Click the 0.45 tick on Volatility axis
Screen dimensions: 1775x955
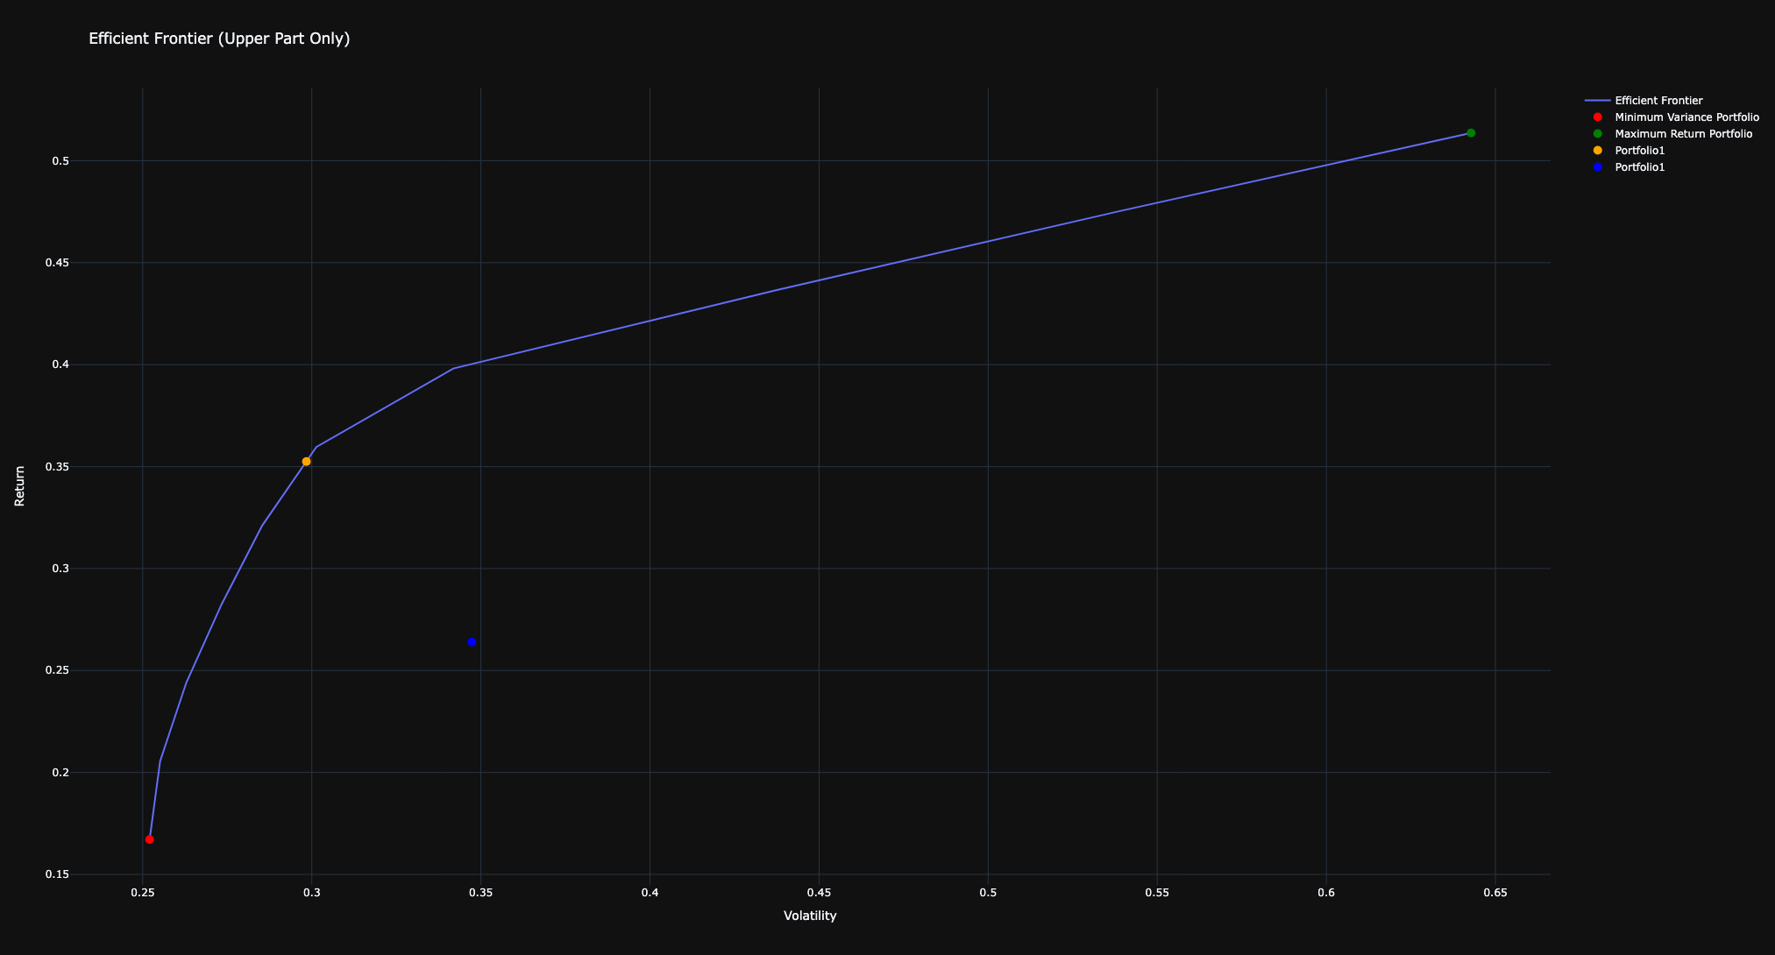(x=819, y=893)
